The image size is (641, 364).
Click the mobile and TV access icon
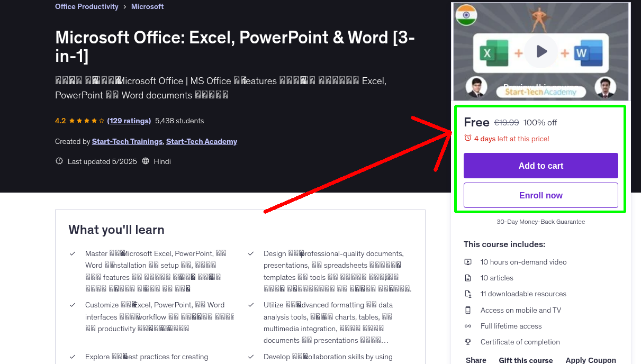(x=468, y=310)
